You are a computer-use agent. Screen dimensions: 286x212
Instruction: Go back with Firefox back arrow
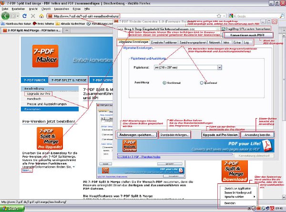tap(5, 16)
